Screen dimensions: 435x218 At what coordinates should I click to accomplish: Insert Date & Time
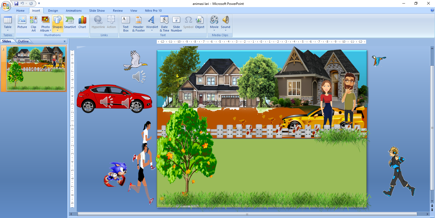(x=164, y=24)
